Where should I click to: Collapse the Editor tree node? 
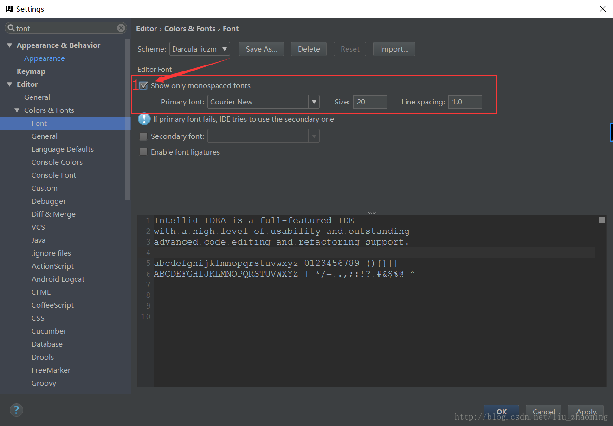pyautogui.click(x=9, y=84)
